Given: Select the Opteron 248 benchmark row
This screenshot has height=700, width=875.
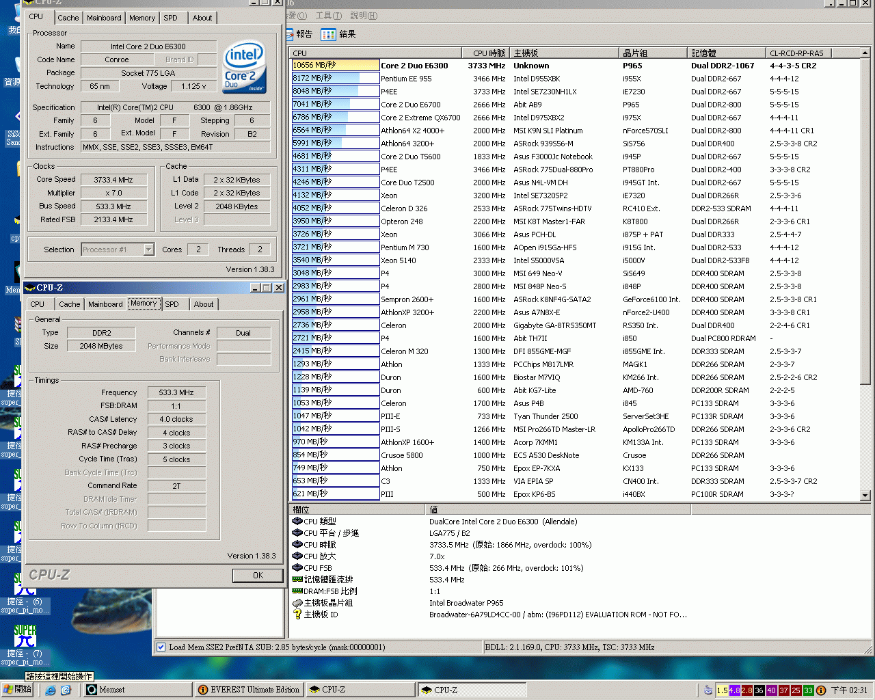Looking at the screenshot, I should (576, 221).
